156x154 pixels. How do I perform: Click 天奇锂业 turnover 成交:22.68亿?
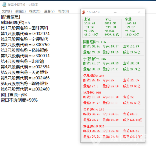coord(133,120)
